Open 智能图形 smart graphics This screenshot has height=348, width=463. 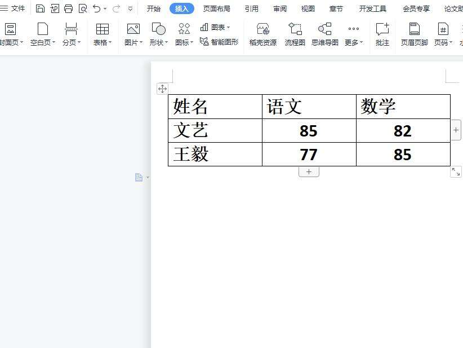click(x=219, y=42)
